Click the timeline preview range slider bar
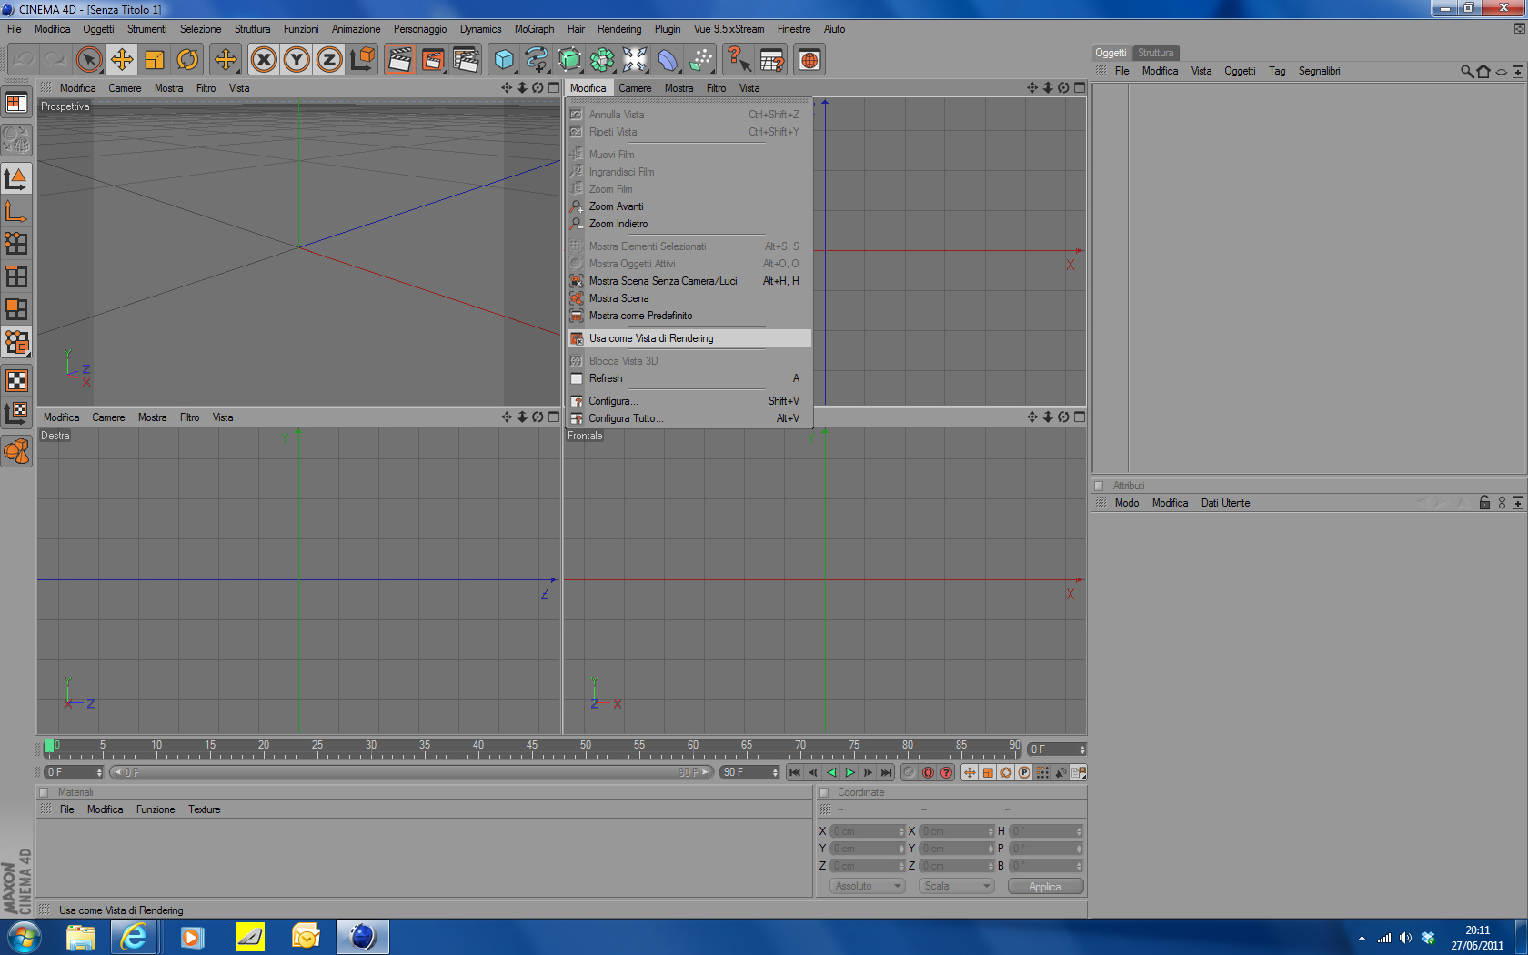Image resolution: width=1528 pixels, height=955 pixels. [411, 772]
